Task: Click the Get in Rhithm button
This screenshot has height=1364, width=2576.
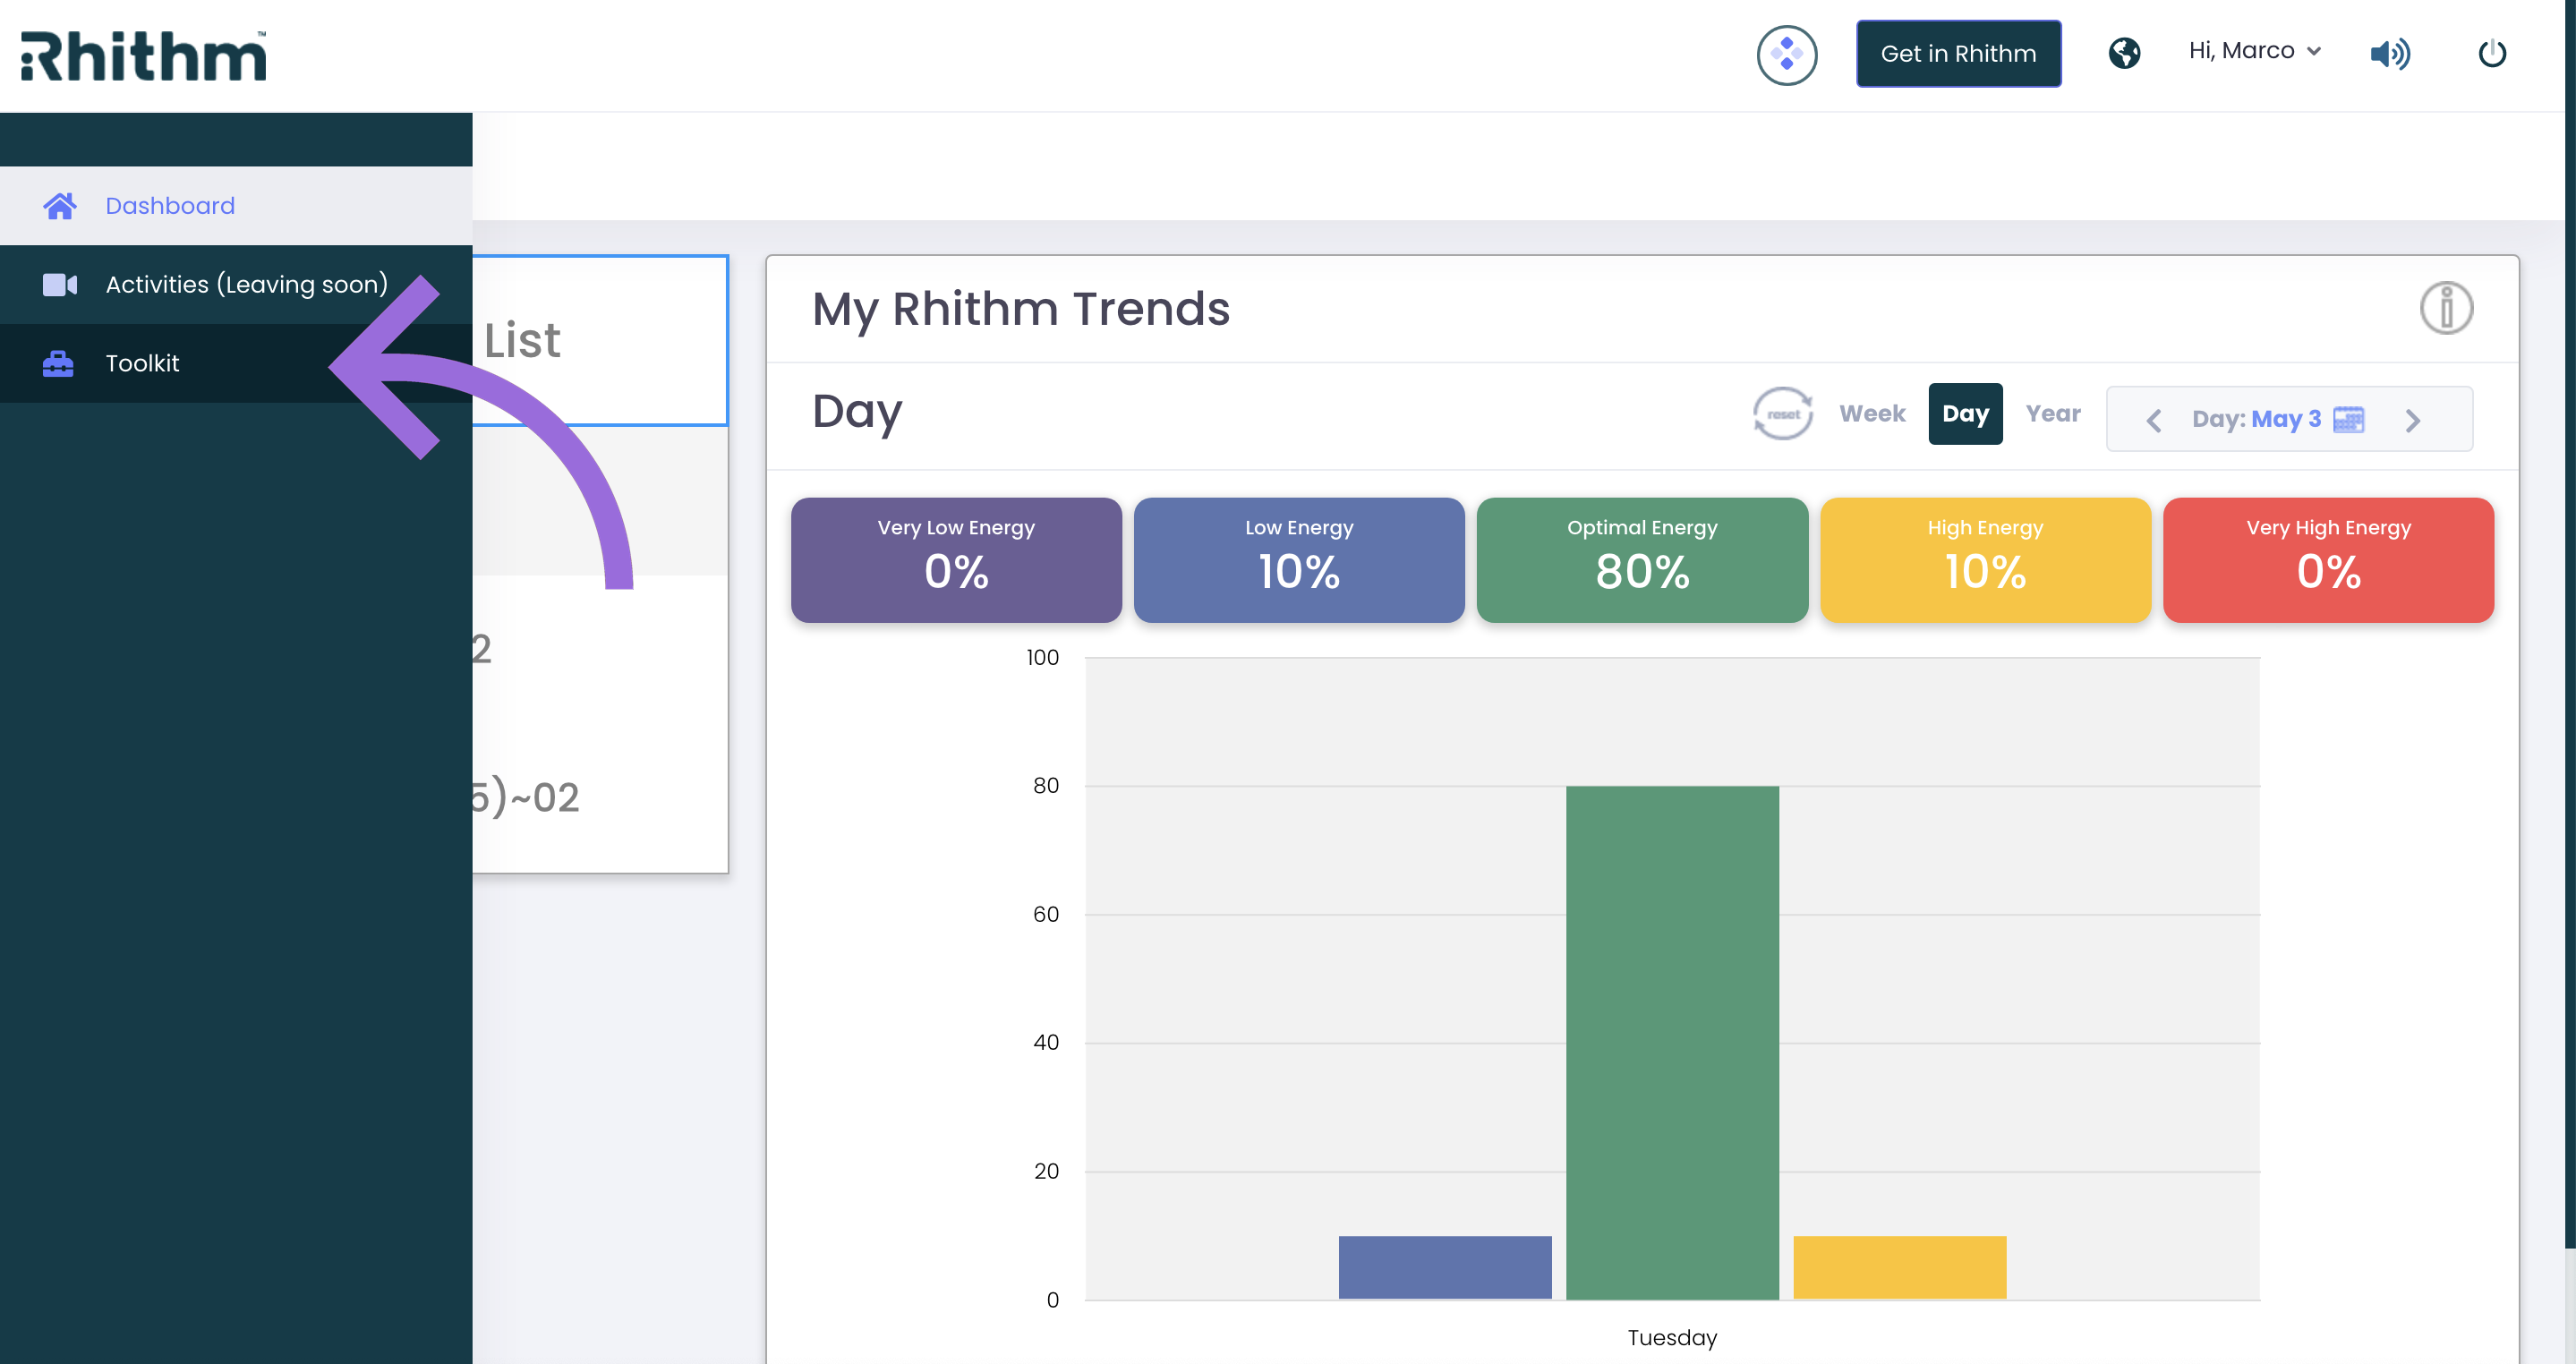Action: click(x=1958, y=54)
